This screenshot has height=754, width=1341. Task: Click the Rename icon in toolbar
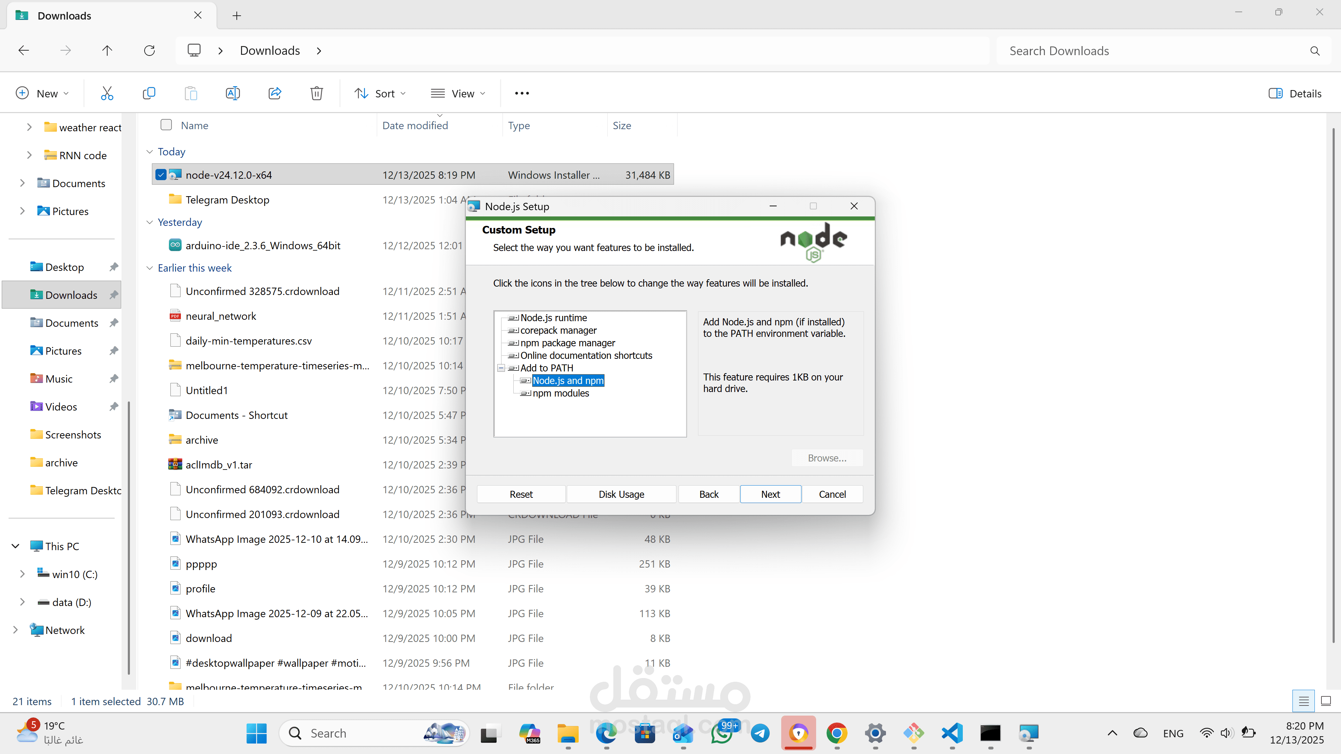click(x=233, y=93)
